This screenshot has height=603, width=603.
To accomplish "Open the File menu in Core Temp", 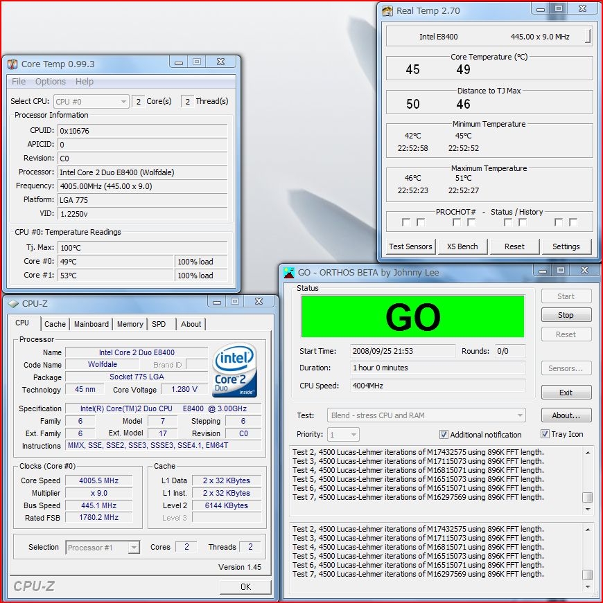I will coord(19,82).
